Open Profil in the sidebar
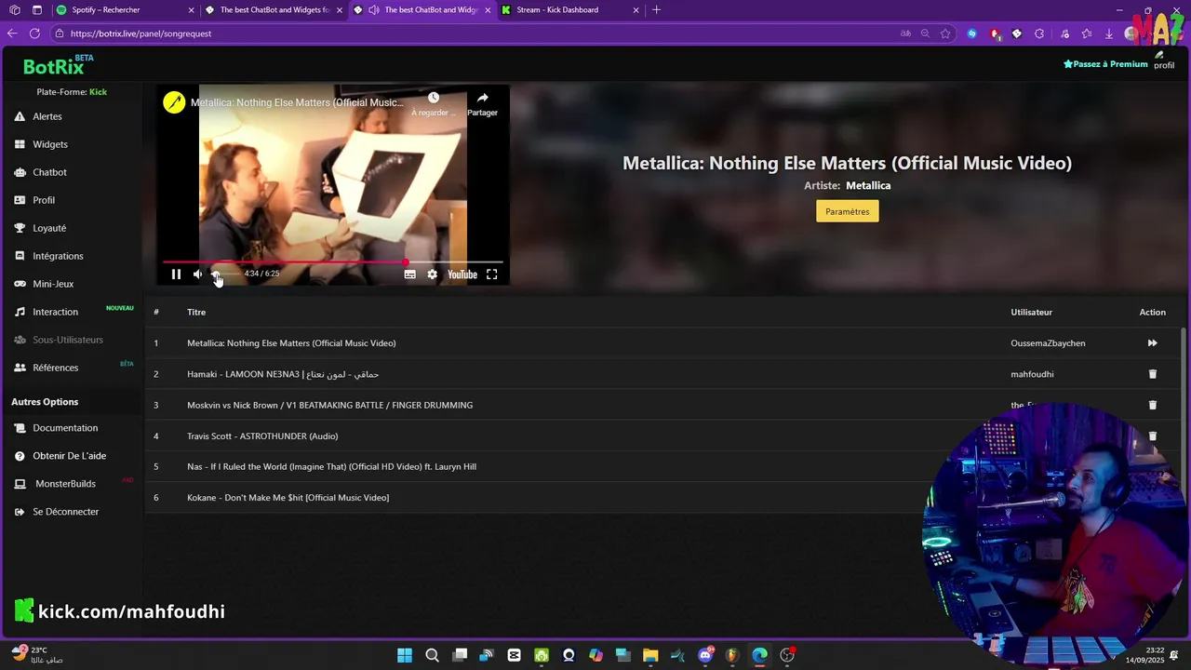The height and width of the screenshot is (670, 1191). tap(44, 200)
